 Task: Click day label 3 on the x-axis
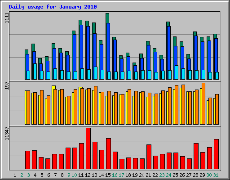28,175
